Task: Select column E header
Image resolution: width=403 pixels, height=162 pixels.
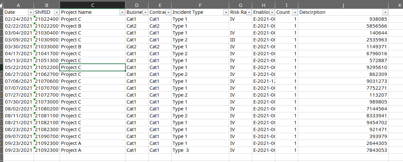Action: (160, 5)
